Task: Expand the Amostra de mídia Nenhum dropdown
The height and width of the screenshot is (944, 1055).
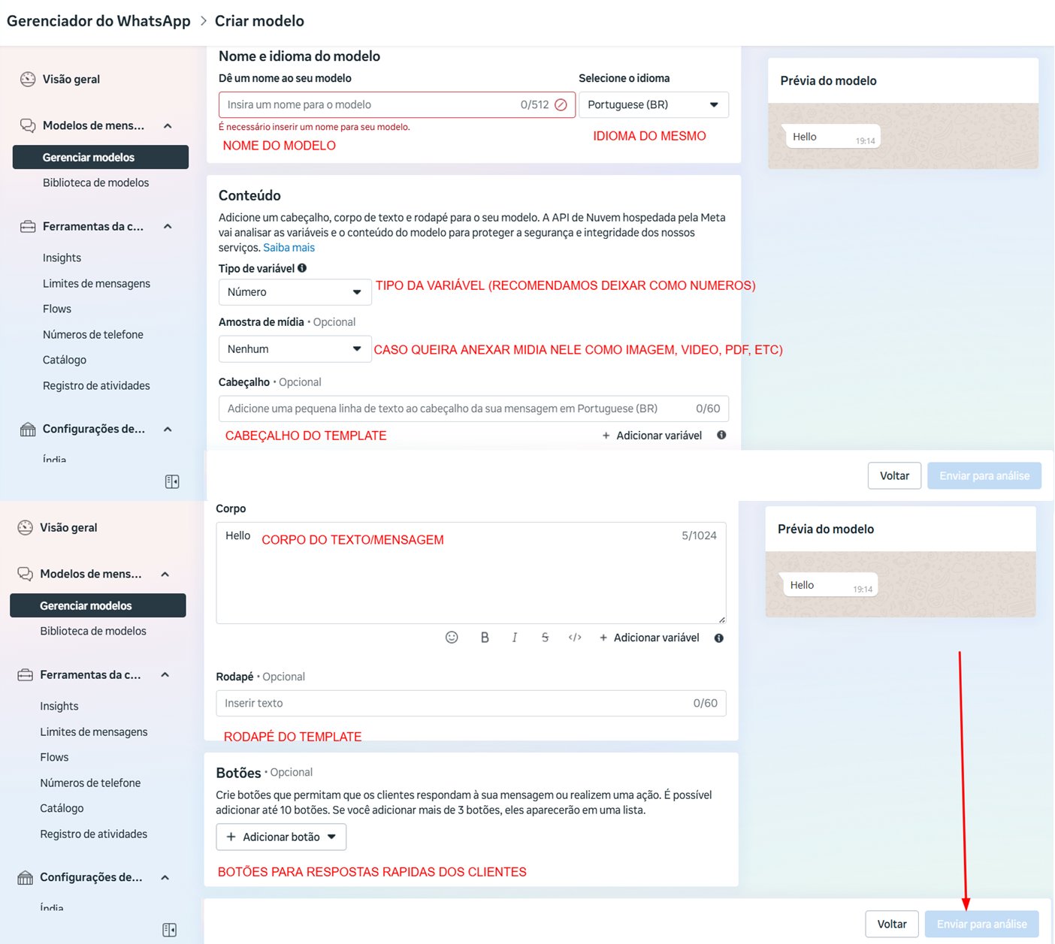Action: pos(295,349)
